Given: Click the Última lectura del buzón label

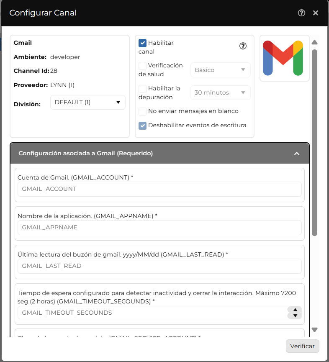Looking at the screenshot, I should (123, 254).
